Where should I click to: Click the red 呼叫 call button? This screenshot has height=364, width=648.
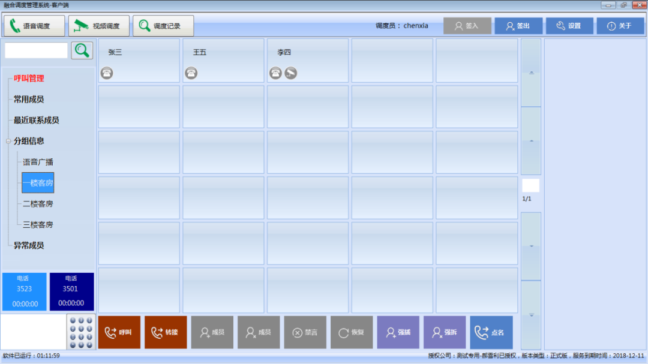coord(119,332)
